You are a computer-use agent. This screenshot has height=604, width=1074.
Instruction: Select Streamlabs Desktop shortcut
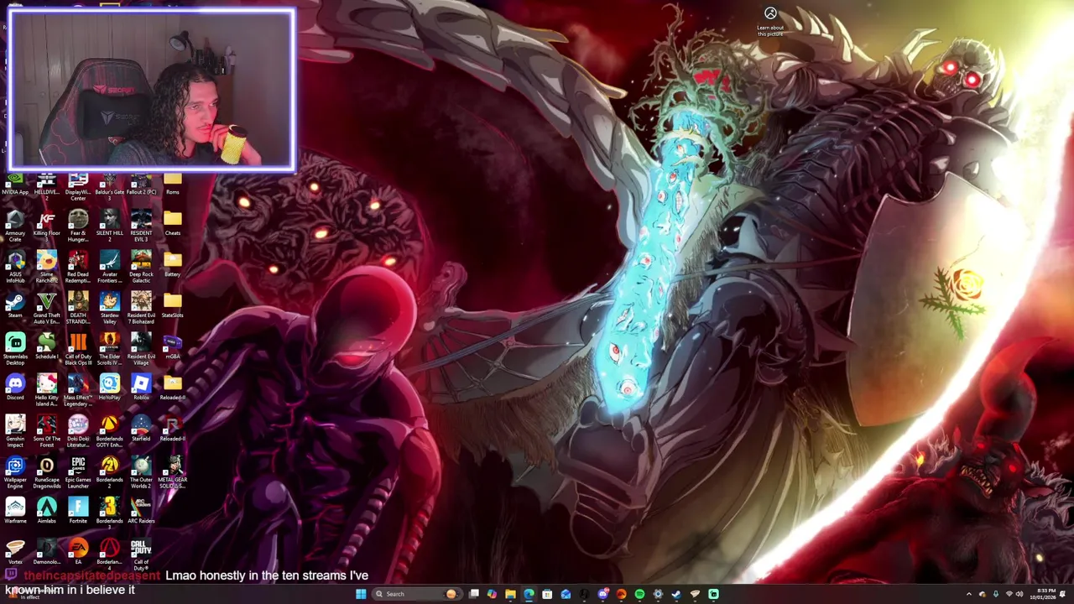point(15,350)
